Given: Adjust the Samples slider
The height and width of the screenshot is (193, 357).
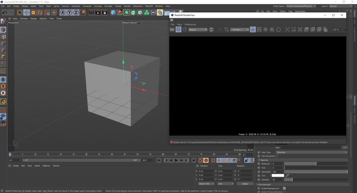Looking at the screenshot, I should tap(316, 180).
